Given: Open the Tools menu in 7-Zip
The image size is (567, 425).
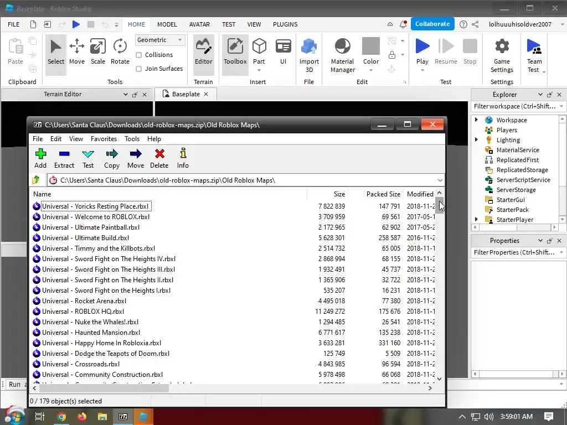Looking at the screenshot, I should (132, 139).
